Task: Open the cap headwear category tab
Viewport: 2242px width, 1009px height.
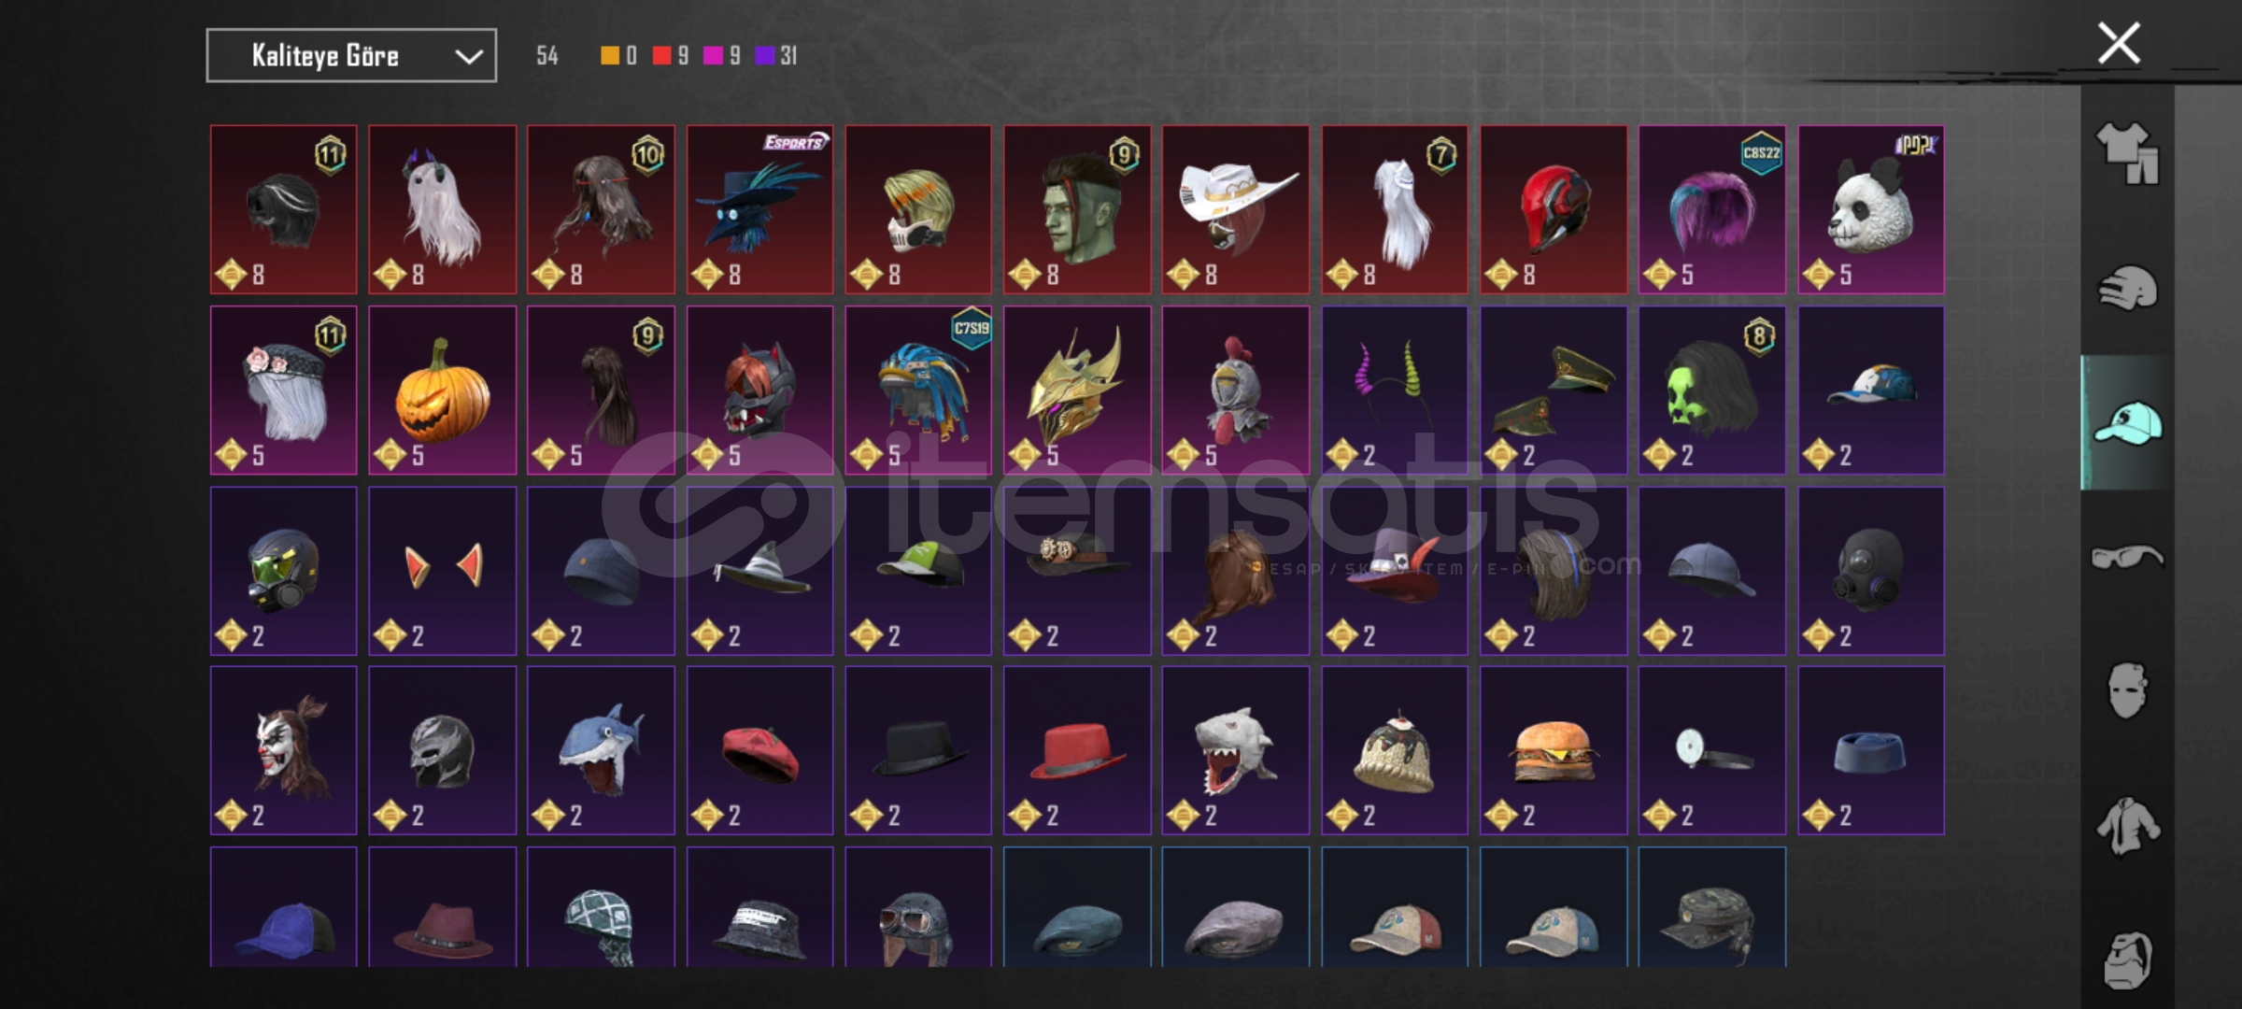Action: pos(2127,422)
